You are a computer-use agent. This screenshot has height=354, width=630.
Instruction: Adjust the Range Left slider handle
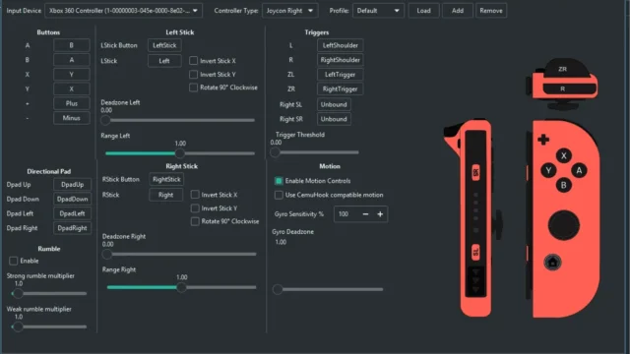[x=179, y=153]
